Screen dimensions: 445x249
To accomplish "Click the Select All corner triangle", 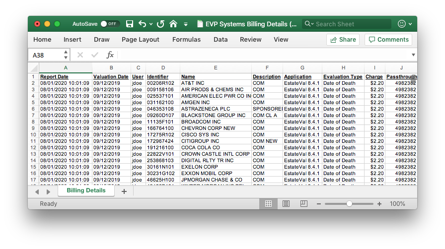I will click(34, 68).
